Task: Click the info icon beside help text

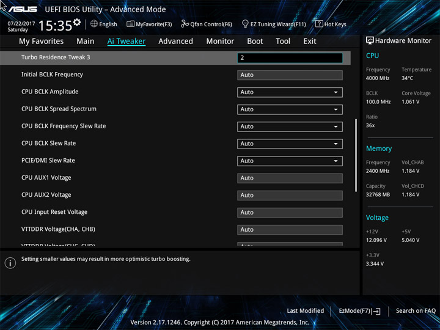Action: coord(10,263)
